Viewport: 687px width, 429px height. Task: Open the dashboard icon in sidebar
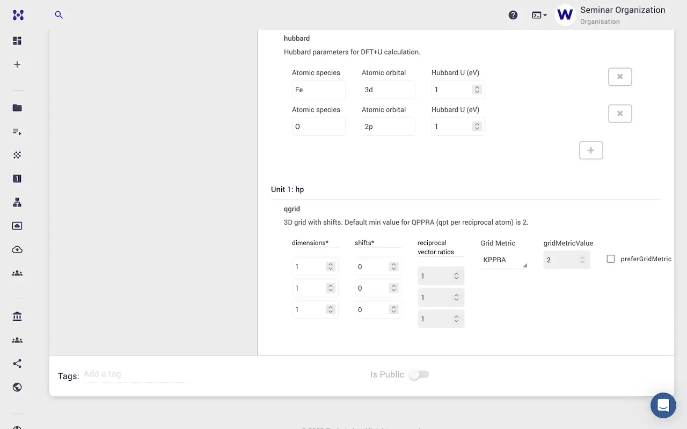point(17,41)
